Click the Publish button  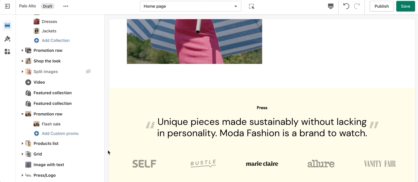click(x=381, y=6)
